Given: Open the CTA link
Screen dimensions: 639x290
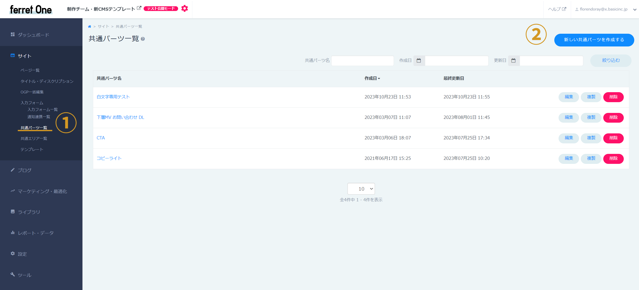Looking at the screenshot, I should (x=101, y=138).
